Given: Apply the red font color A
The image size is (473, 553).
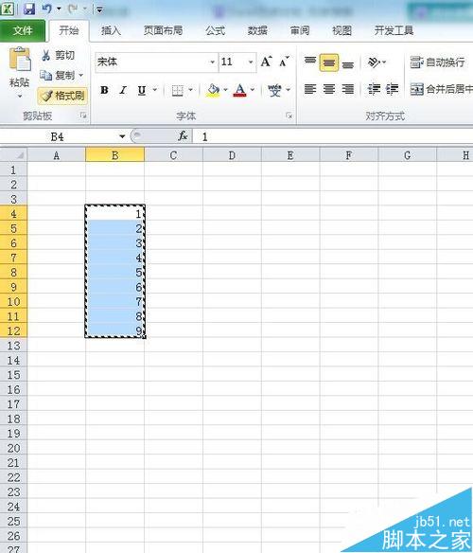Looking at the screenshot, I should point(240,91).
